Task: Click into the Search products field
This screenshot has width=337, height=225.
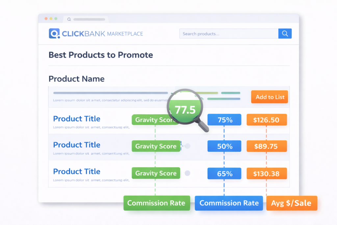Action: pyautogui.click(x=228, y=34)
